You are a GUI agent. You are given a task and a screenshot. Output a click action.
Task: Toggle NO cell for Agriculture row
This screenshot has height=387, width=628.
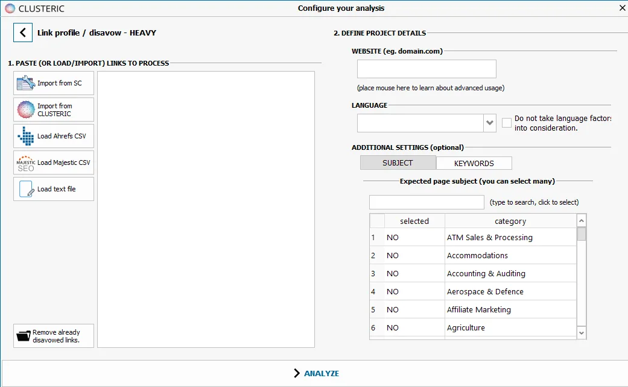click(x=414, y=327)
